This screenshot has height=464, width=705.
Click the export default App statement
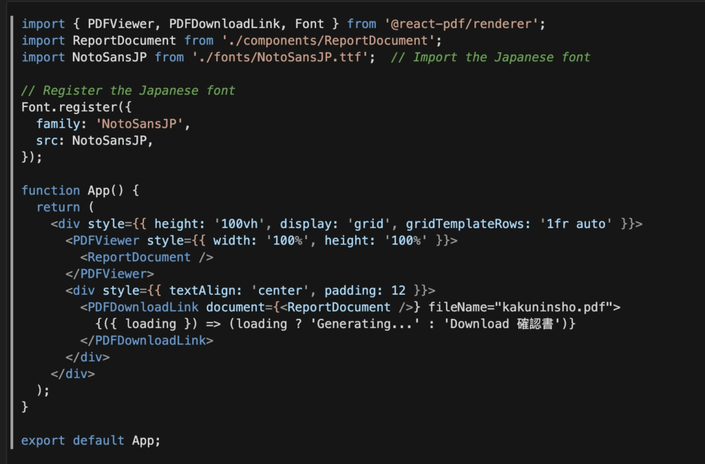91,441
